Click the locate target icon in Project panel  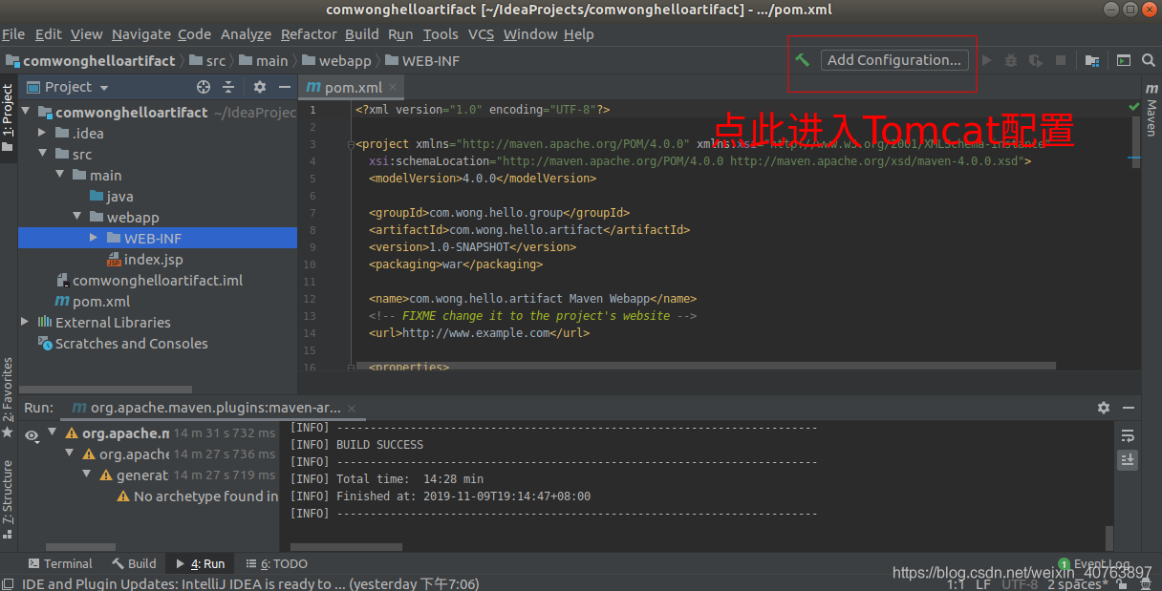[204, 87]
